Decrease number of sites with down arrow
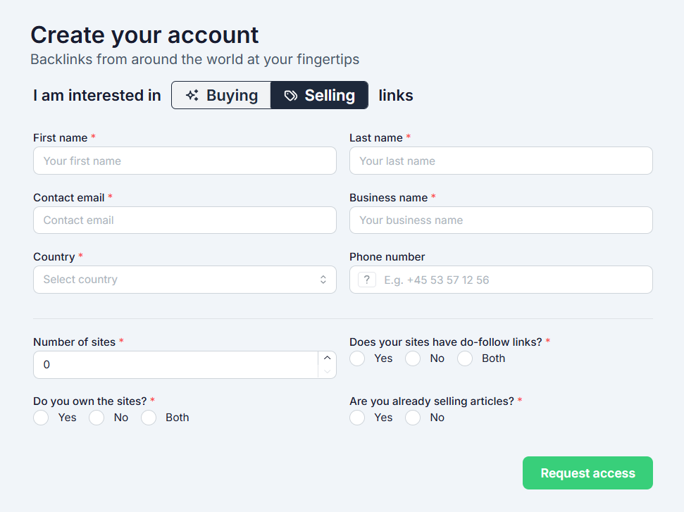684x512 pixels. point(327,371)
